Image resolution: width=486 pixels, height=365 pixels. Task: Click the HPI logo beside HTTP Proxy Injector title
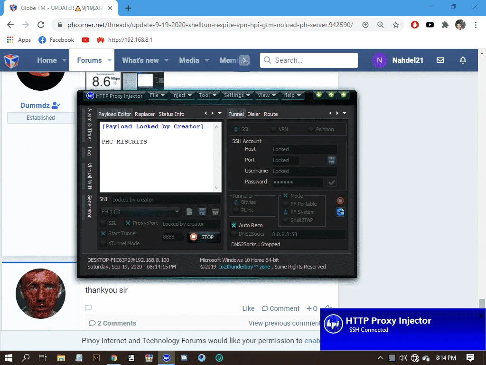(90, 96)
